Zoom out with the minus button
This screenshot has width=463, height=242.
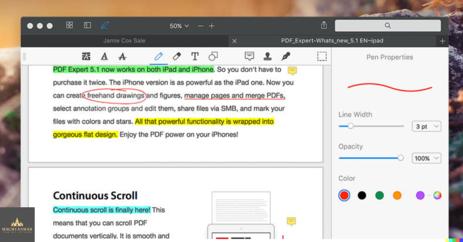[200, 26]
